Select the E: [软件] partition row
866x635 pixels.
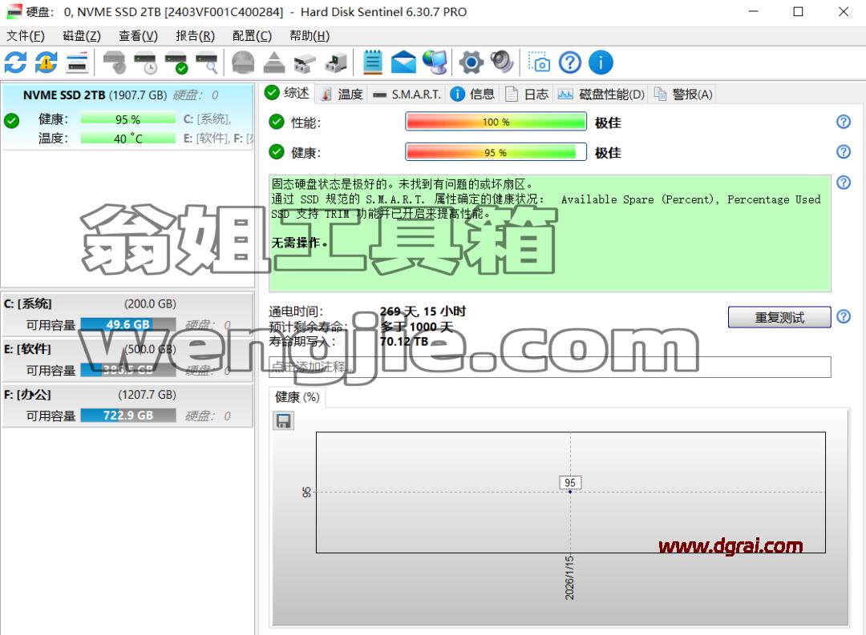coord(127,360)
